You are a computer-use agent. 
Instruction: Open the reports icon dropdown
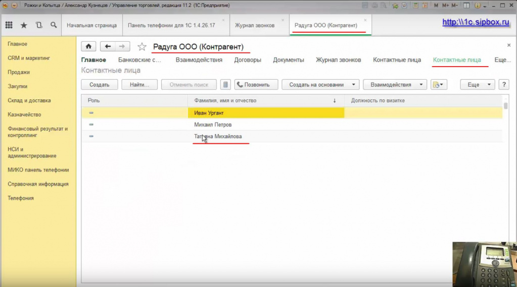(x=439, y=85)
